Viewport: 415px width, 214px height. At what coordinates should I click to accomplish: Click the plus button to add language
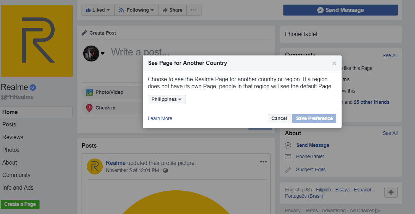391,192
